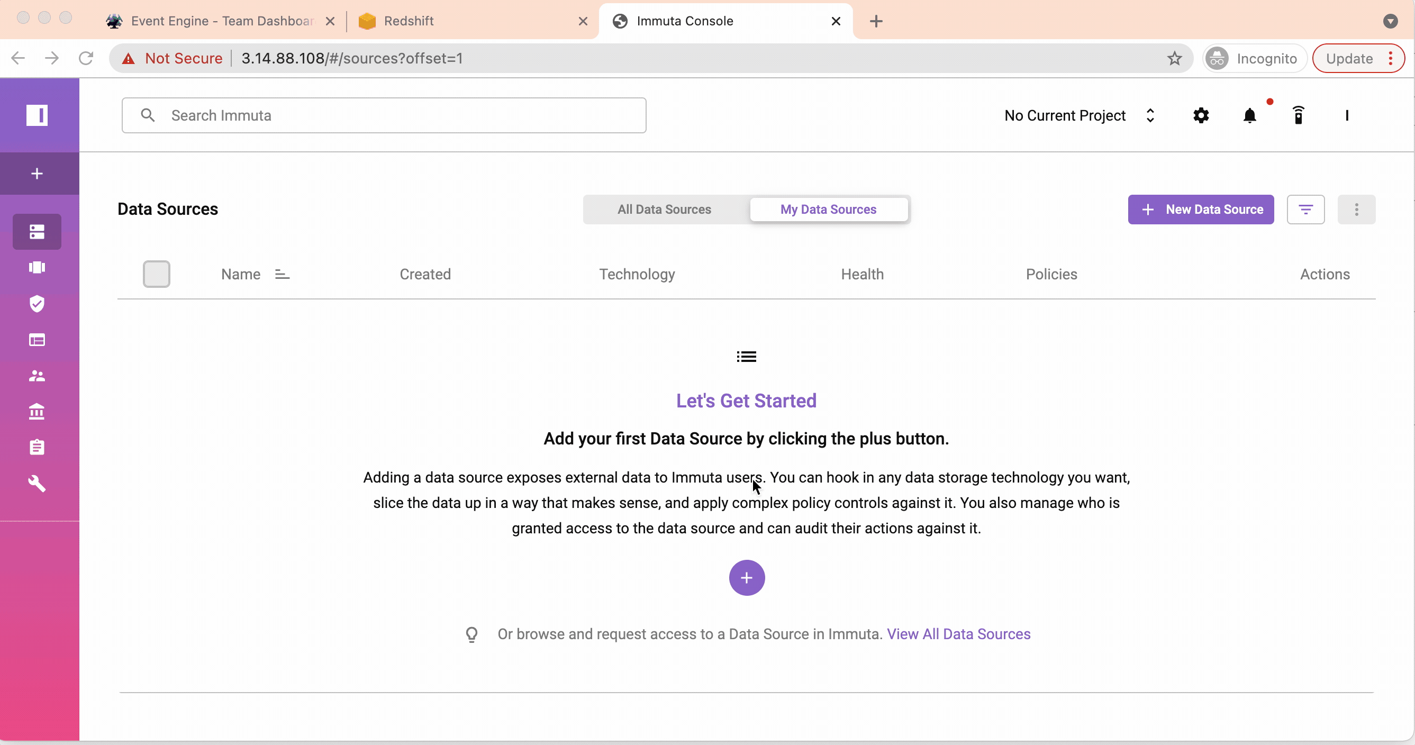This screenshot has width=1415, height=745.
Task: Open the table-layout icon in the sidebar
Action: (37, 340)
